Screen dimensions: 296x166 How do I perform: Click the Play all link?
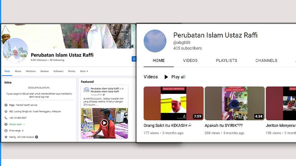pyautogui.click(x=178, y=77)
